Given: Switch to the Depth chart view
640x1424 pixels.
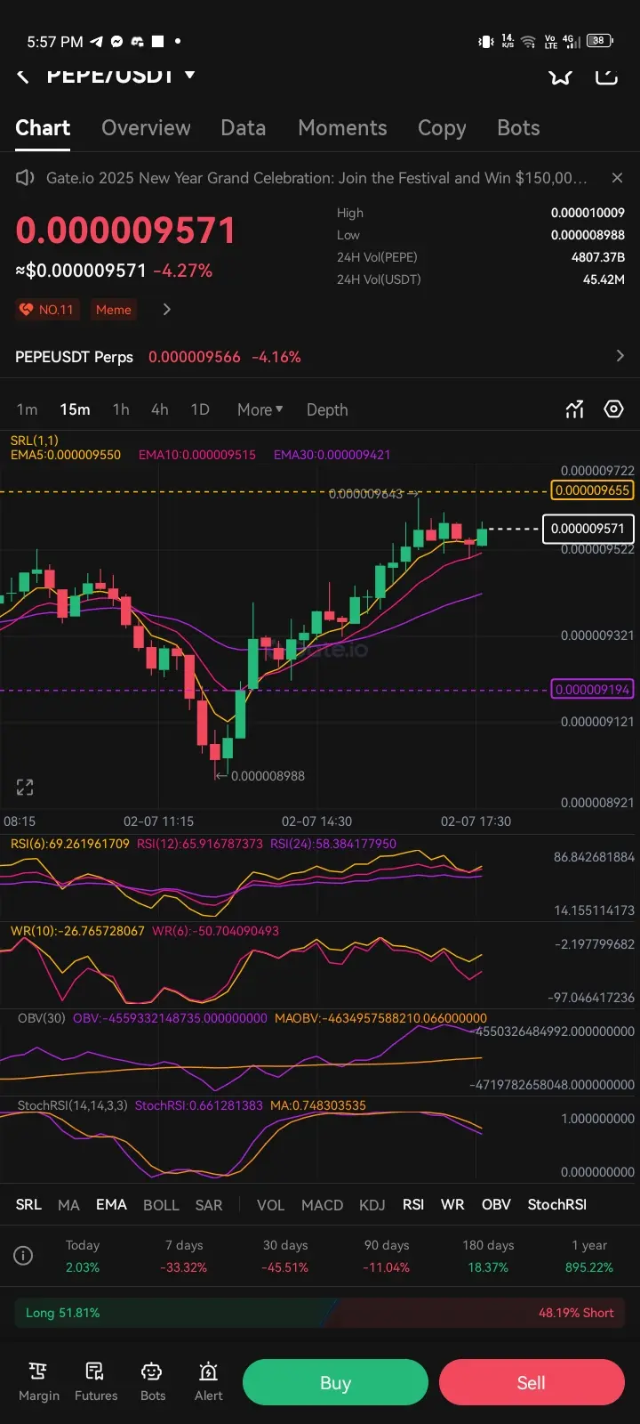Looking at the screenshot, I should point(327,410).
